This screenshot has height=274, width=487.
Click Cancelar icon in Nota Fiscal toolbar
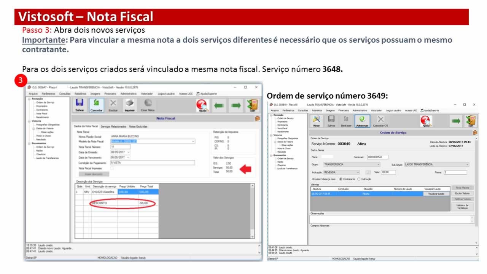coord(96,105)
